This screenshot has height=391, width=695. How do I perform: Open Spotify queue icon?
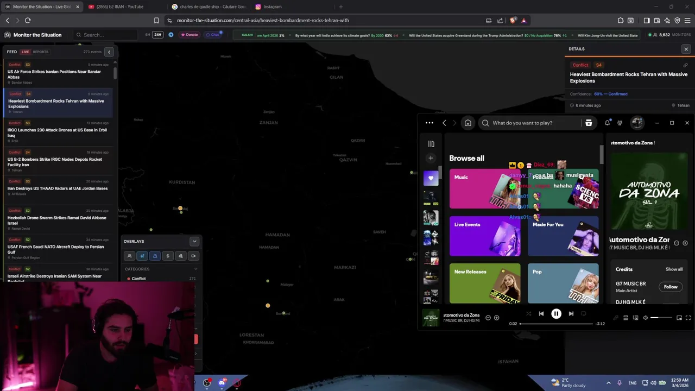[625, 318]
